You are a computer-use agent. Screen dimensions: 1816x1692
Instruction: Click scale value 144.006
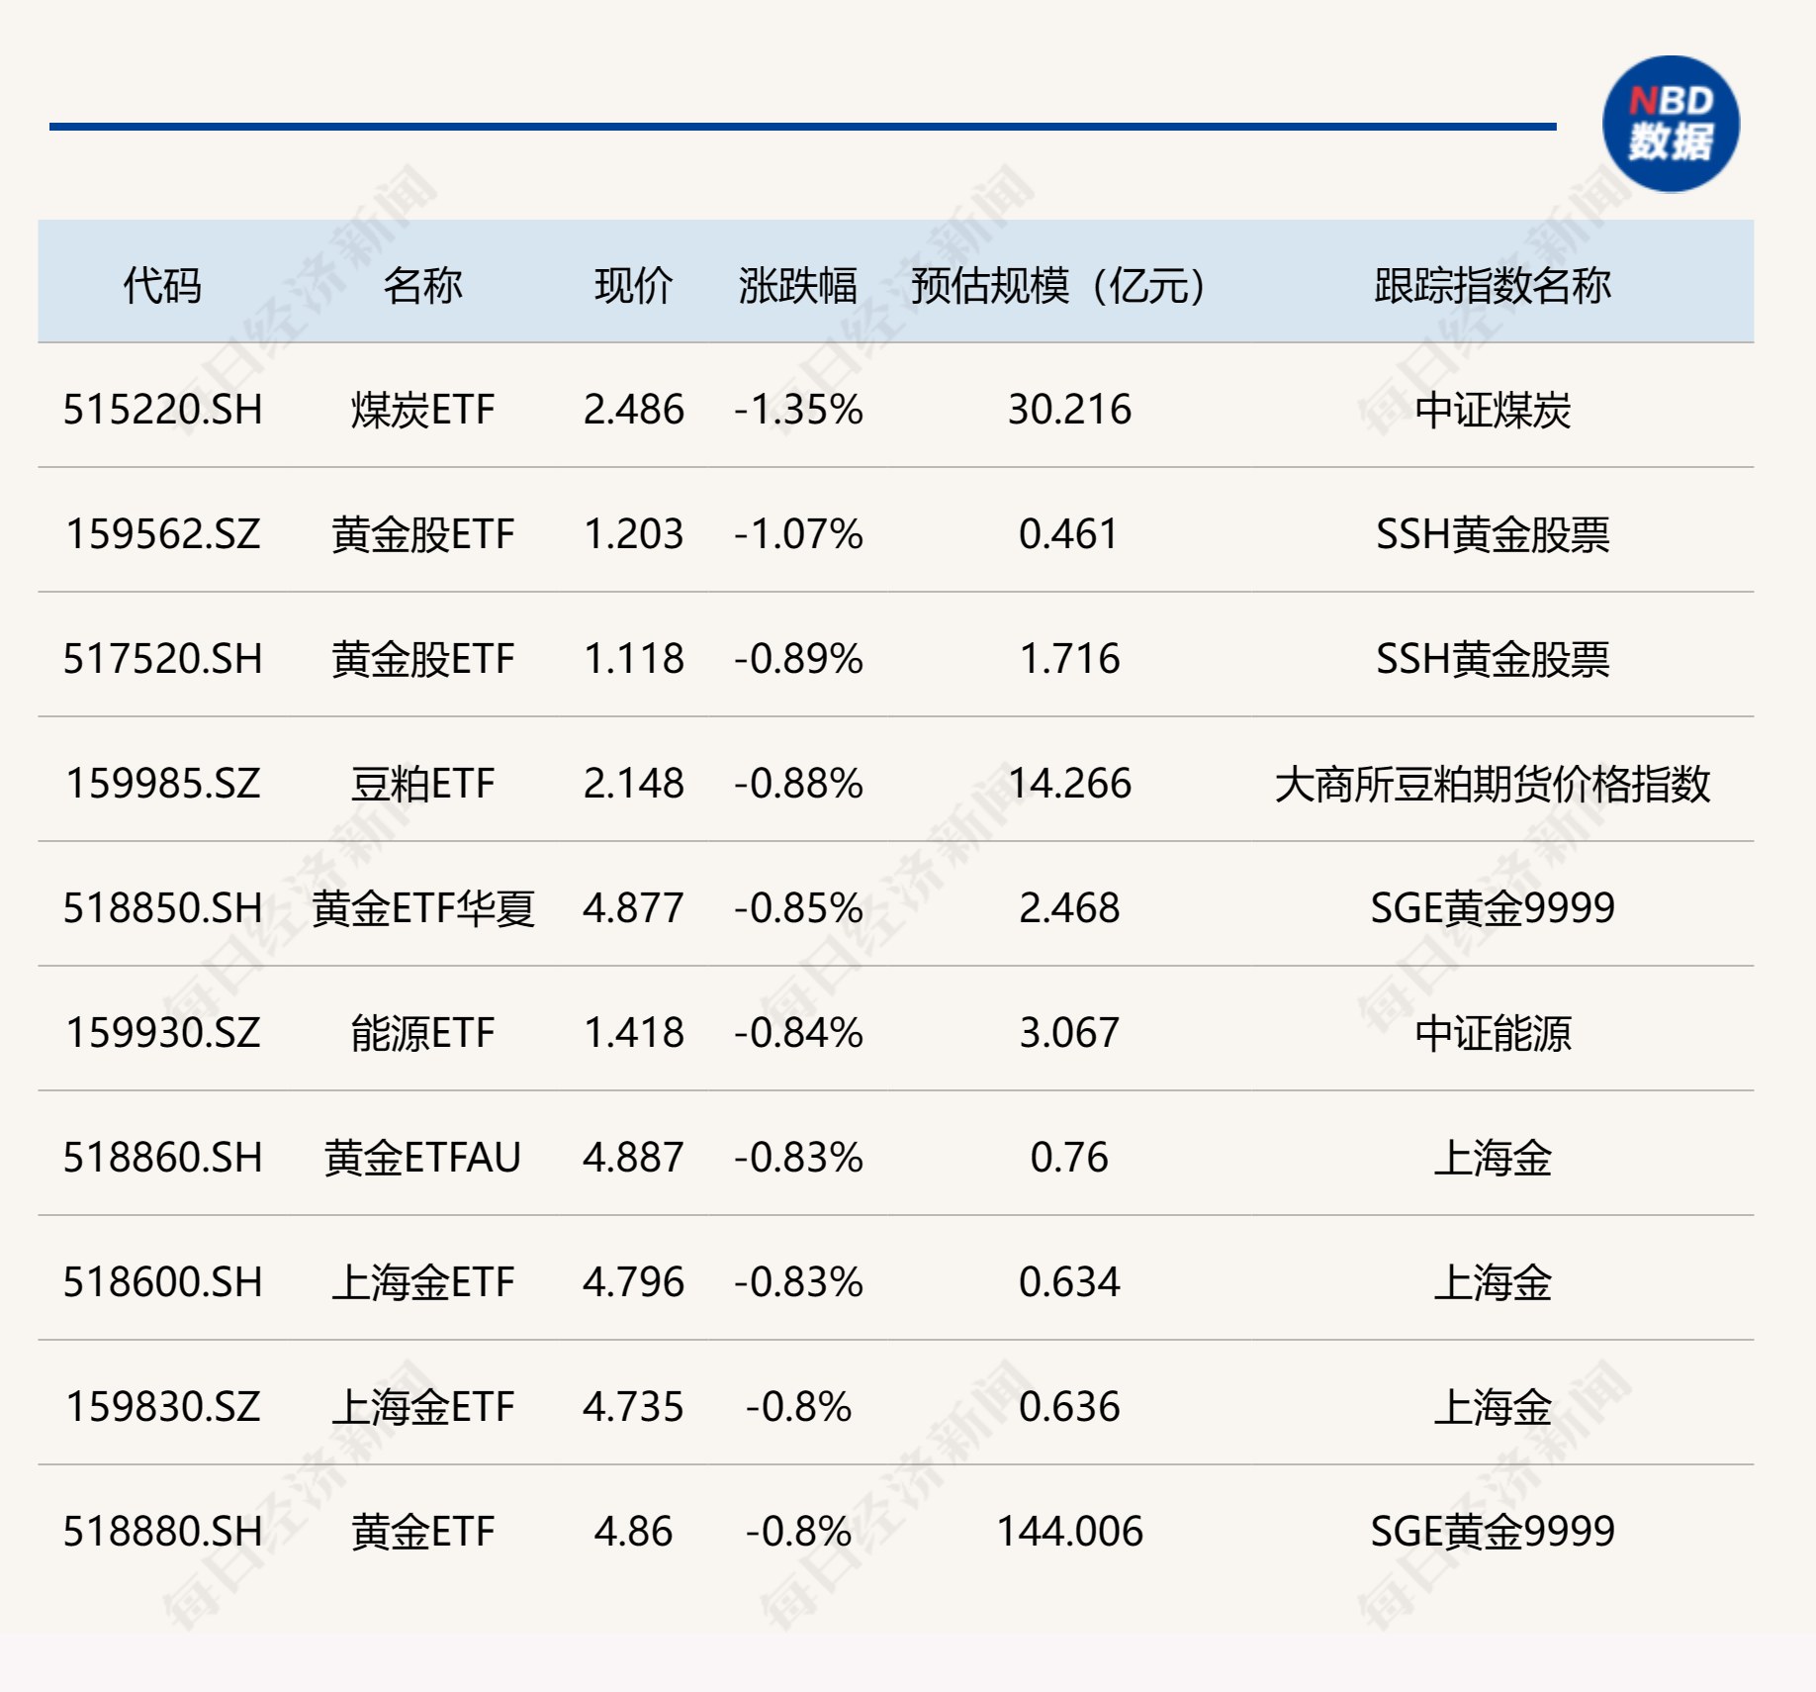1069,1532
